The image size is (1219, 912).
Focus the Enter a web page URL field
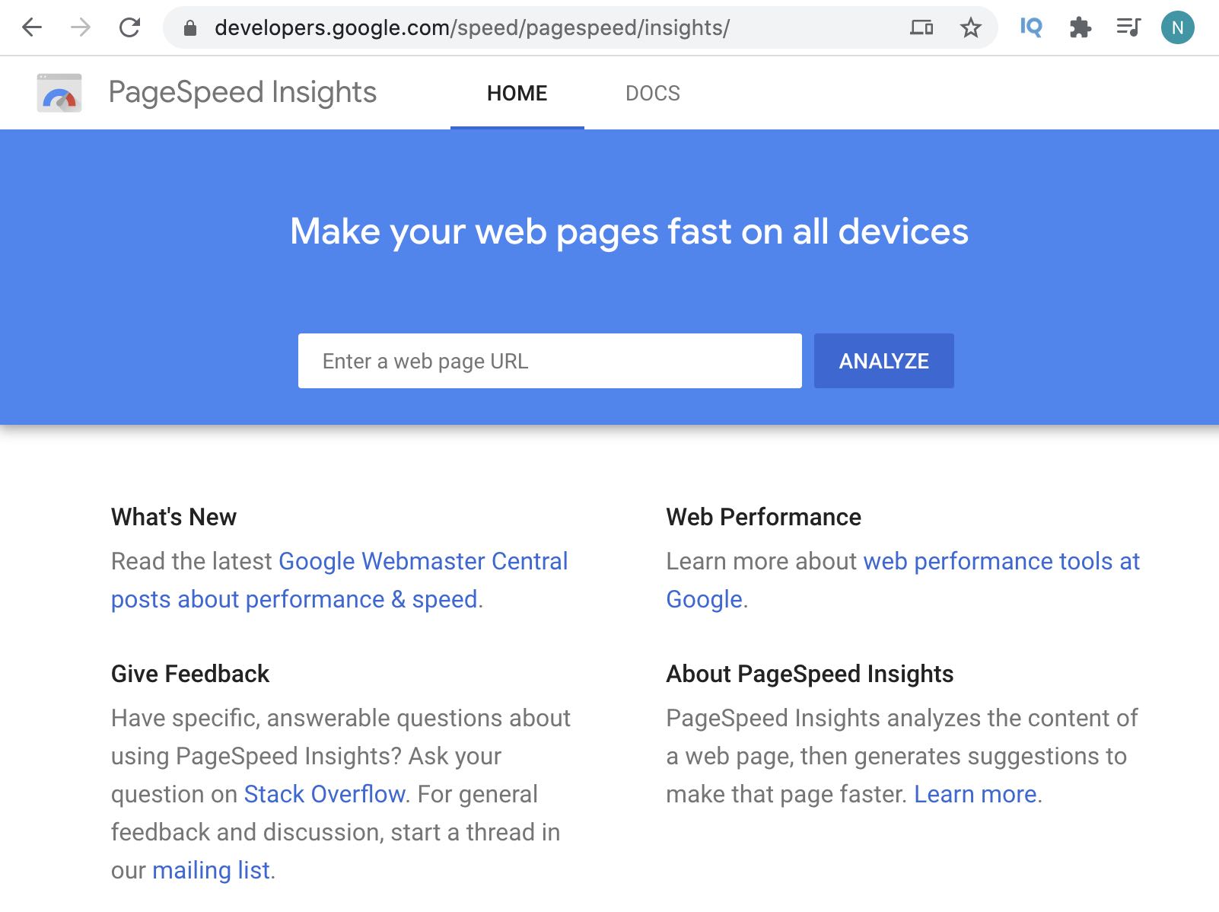550,361
